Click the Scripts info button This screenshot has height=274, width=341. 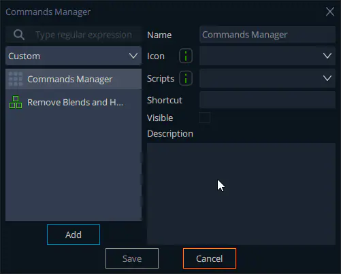point(186,78)
